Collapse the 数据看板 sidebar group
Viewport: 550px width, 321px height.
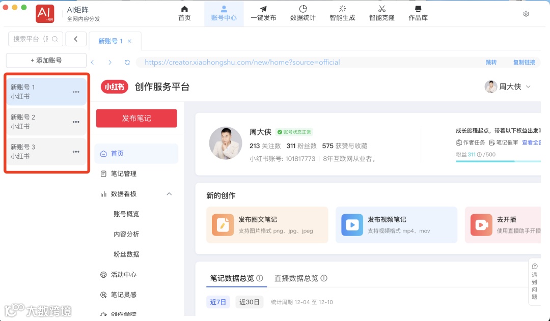tap(169, 194)
